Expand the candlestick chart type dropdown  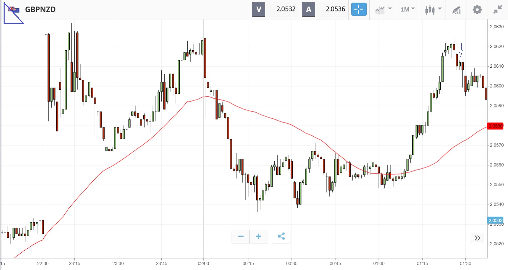[433, 9]
